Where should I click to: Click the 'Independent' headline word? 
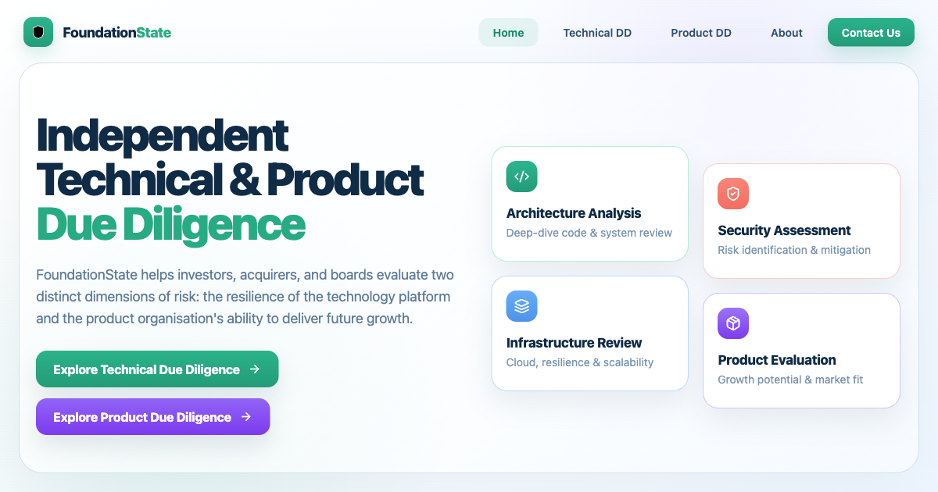pyautogui.click(x=163, y=134)
